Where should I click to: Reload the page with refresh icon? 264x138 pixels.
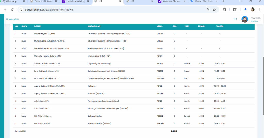click(x=12, y=10)
